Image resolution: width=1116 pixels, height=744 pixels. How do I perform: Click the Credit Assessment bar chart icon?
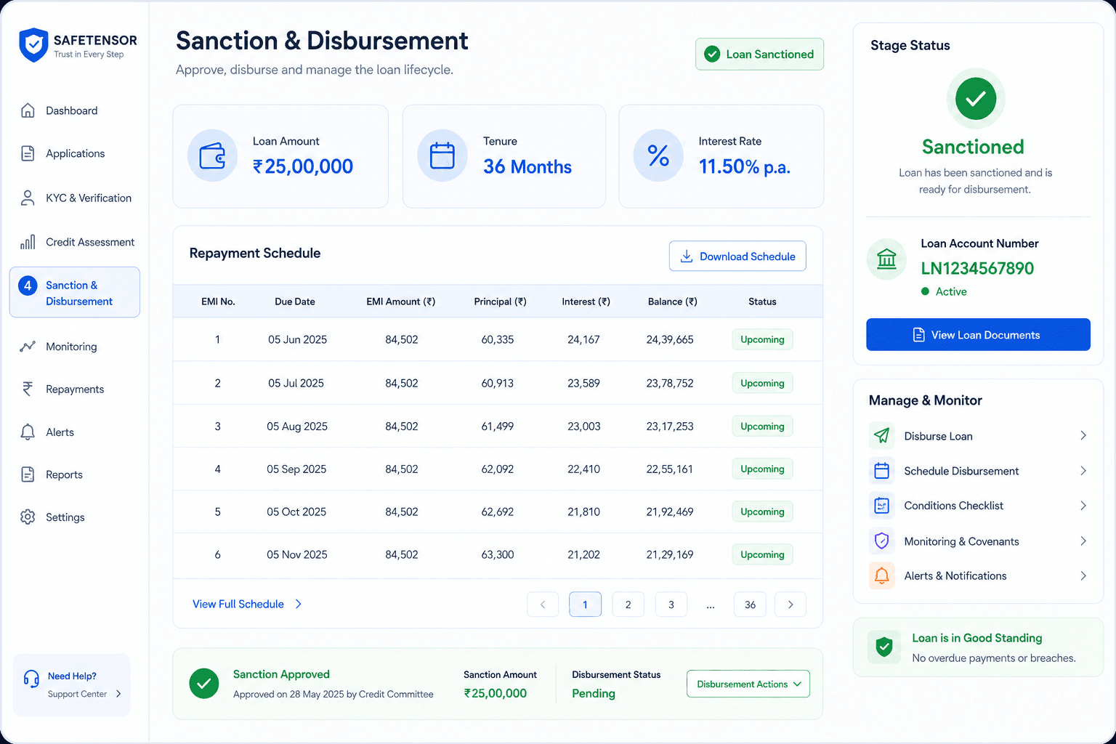pos(28,242)
